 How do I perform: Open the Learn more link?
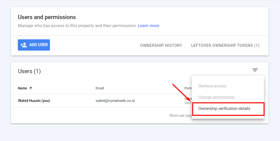pyautogui.click(x=148, y=26)
